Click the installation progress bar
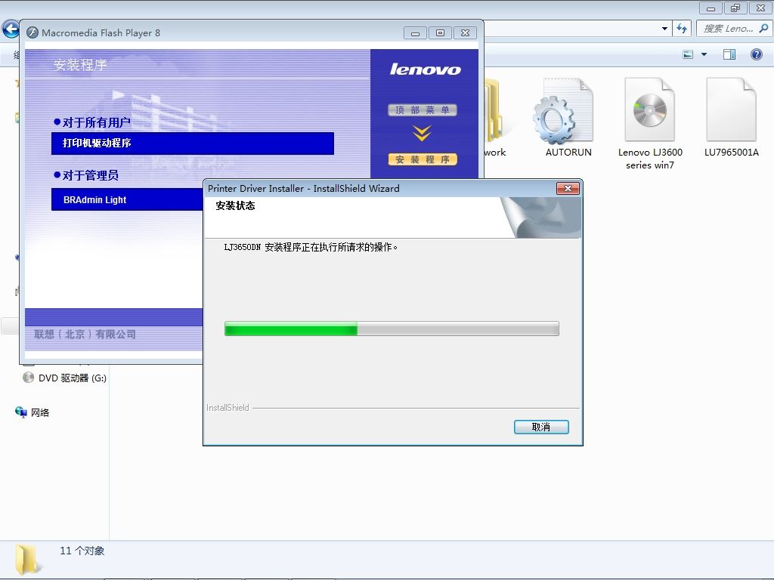The image size is (774, 580). [392, 329]
